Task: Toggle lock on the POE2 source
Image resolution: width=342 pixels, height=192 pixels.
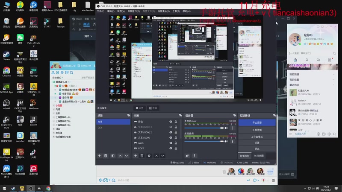Action: [176, 148]
